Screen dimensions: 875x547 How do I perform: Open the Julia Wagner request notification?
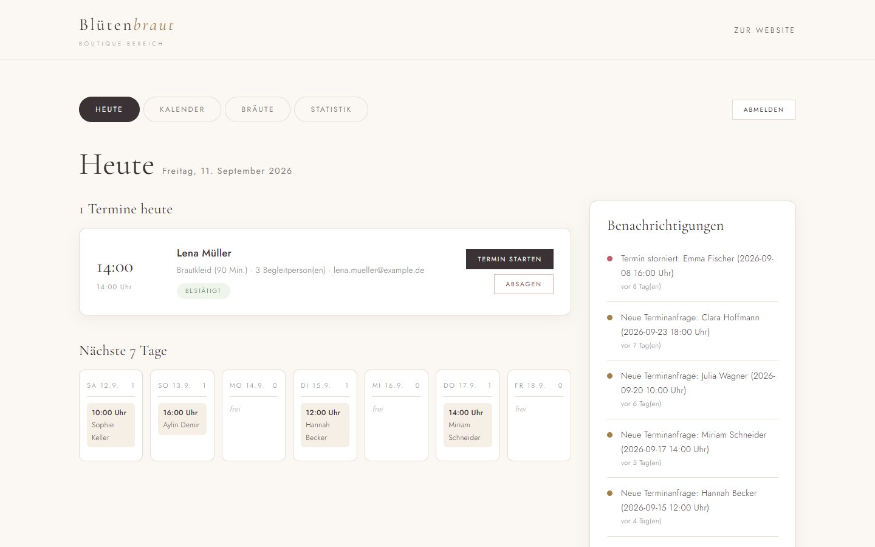click(x=693, y=390)
